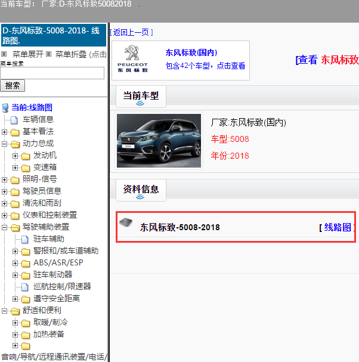Screen dimensions: 359x362
Task: Expand the 遵守安全距离 tree node
Action: tap(15, 299)
